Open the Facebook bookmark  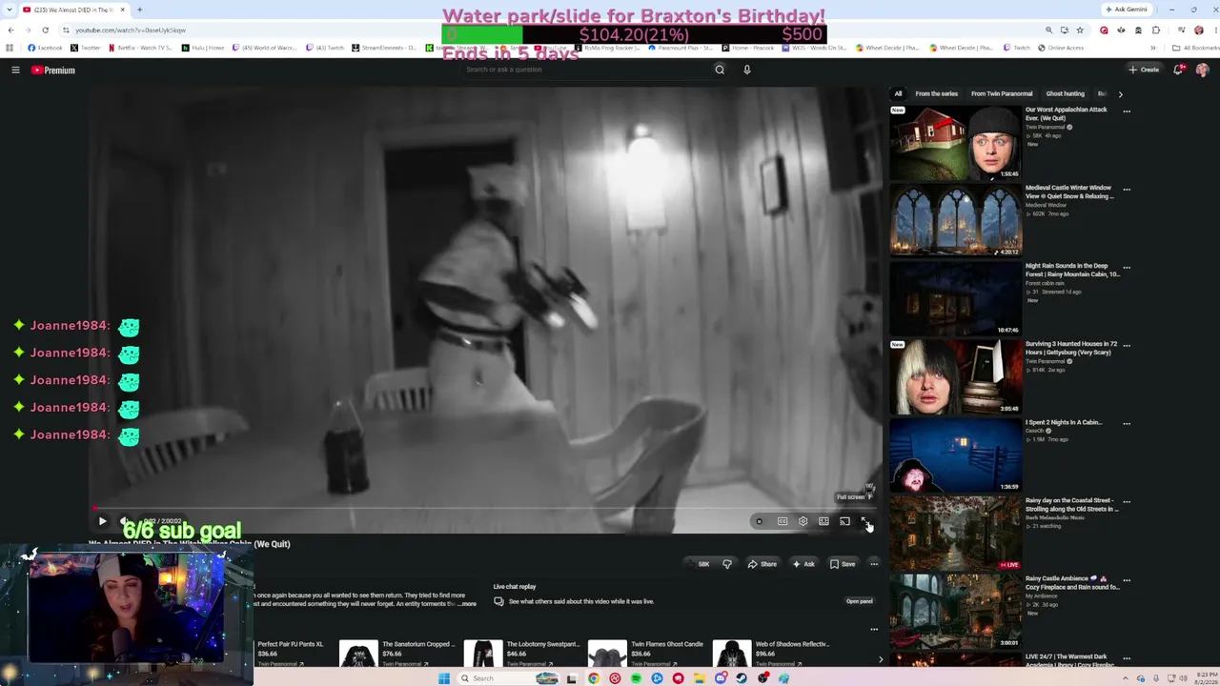coord(45,48)
